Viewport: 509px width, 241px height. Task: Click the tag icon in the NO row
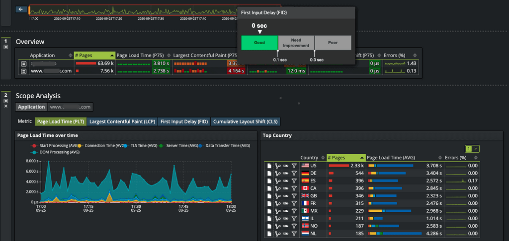coord(286,226)
